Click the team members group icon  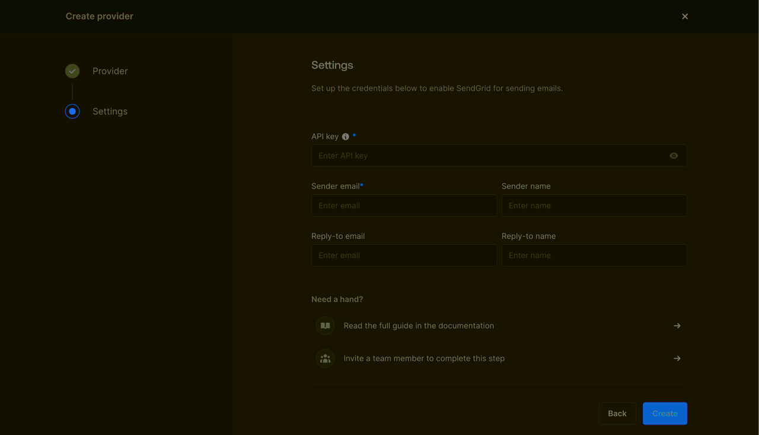(326, 358)
